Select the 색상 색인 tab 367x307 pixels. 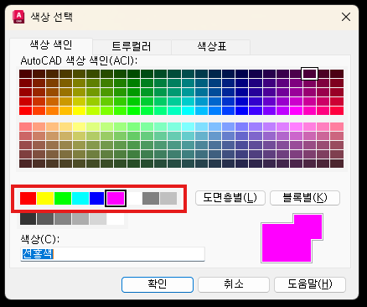[x=51, y=45]
